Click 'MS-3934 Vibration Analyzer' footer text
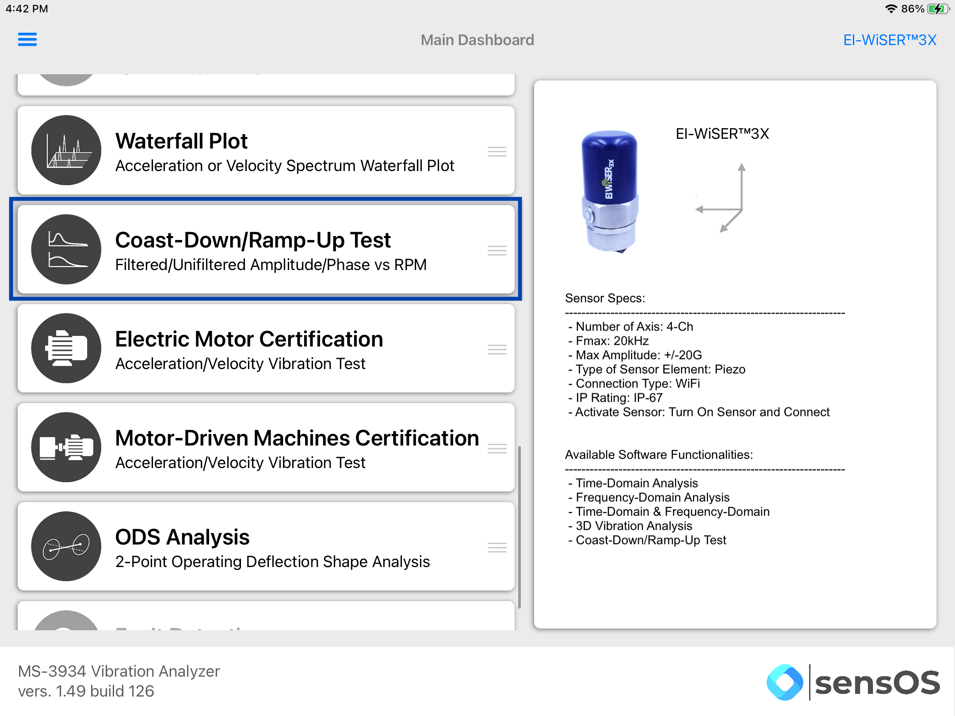Image resolution: width=955 pixels, height=716 pixels. click(x=119, y=671)
